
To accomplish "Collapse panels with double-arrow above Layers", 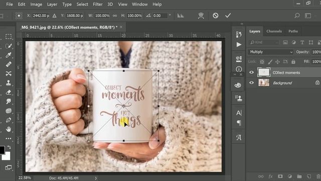I will [x=242, y=24].
